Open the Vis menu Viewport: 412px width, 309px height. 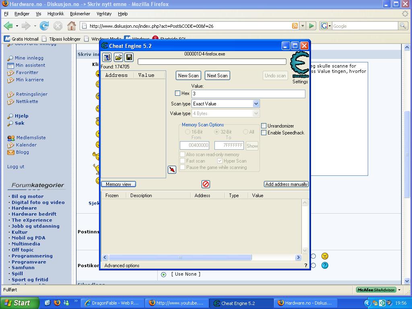(x=39, y=14)
